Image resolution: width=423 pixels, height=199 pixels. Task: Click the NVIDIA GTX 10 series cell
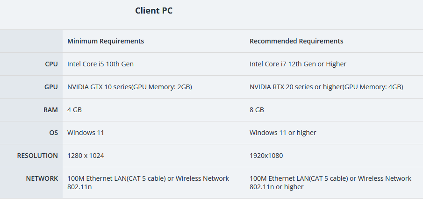coord(129,87)
